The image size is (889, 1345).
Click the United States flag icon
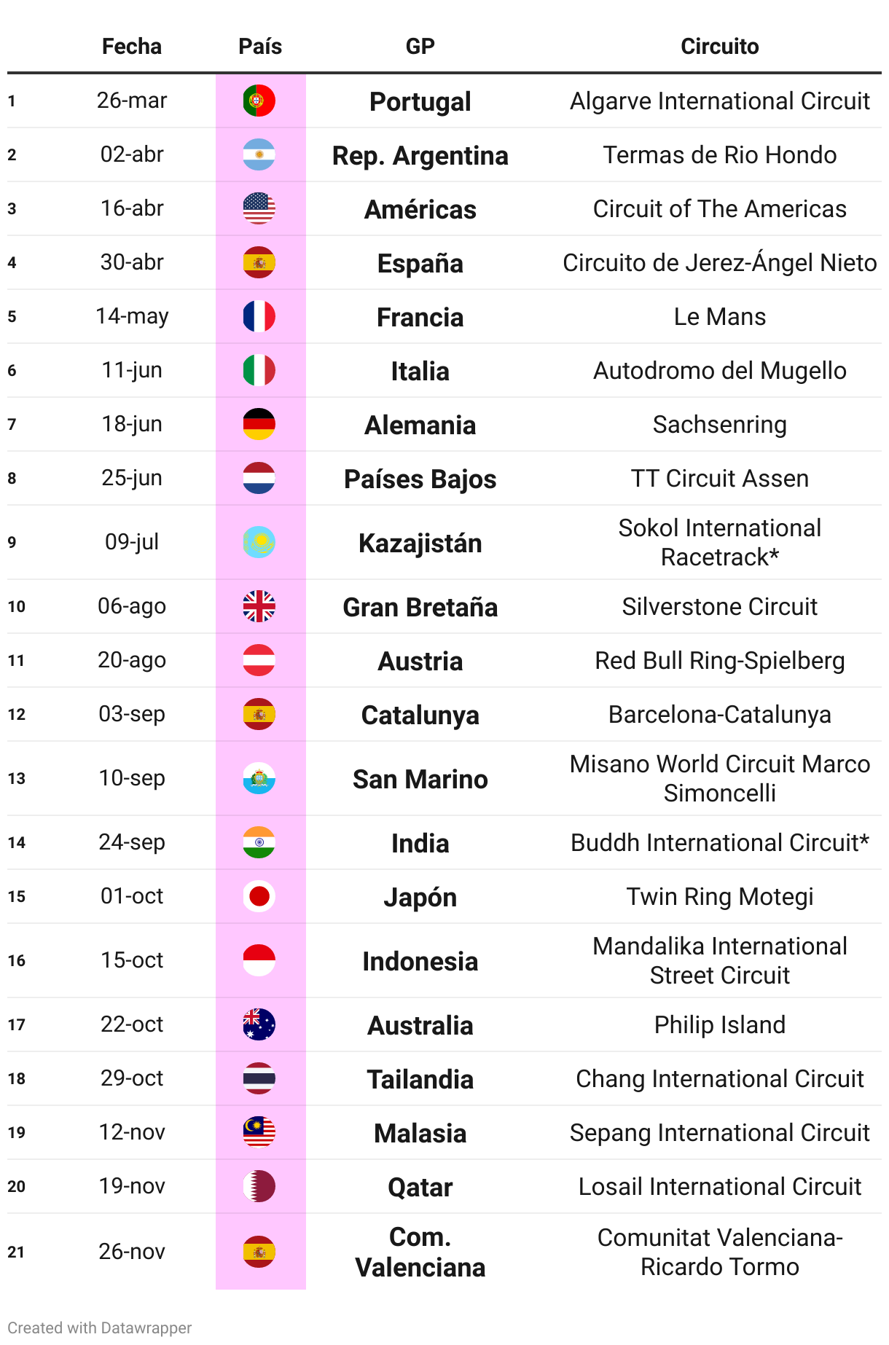(259, 208)
